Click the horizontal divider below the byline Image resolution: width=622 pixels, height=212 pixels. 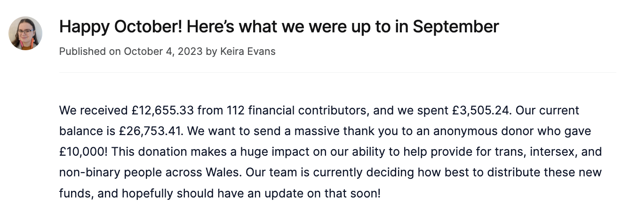(x=338, y=73)
